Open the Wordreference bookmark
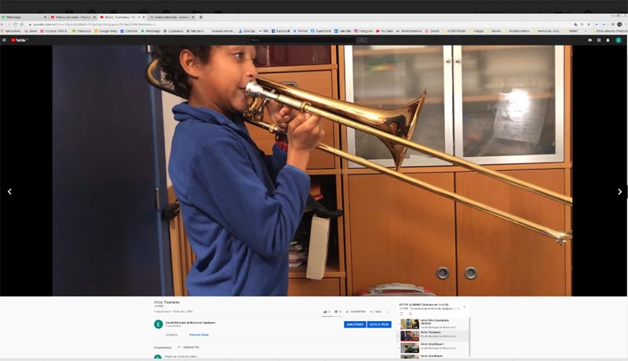This screenshot has width=628, height=361. (409, 31)
